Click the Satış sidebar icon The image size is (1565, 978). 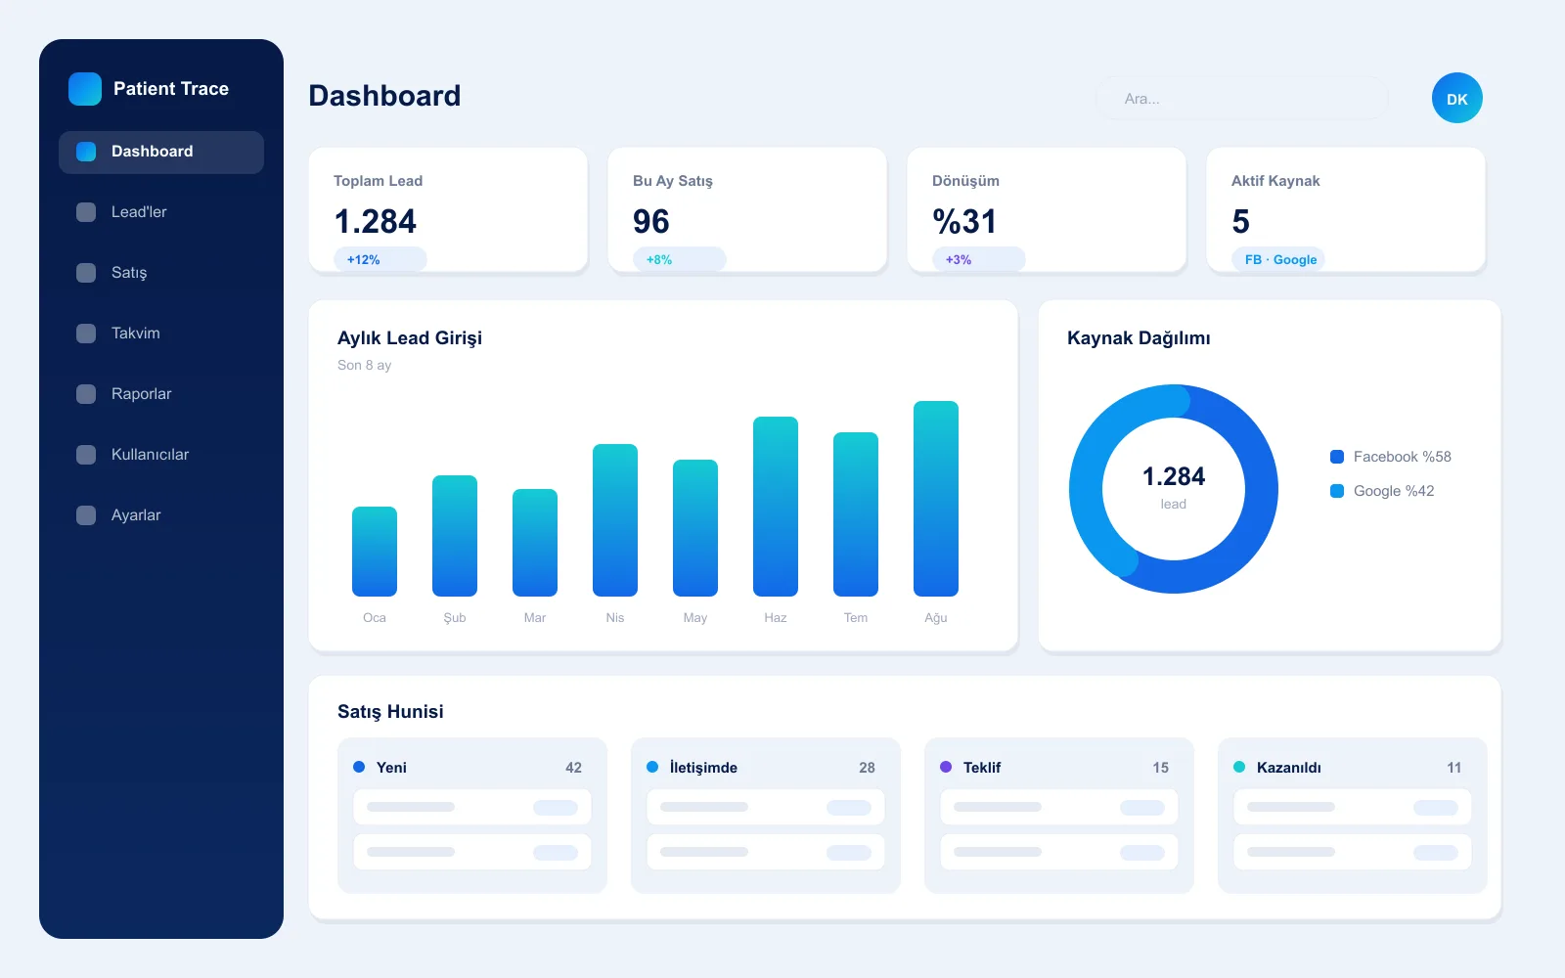click(86, 273)
